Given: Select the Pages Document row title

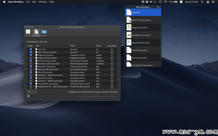Looking at the screenshot, I should [x=46, y=55].
